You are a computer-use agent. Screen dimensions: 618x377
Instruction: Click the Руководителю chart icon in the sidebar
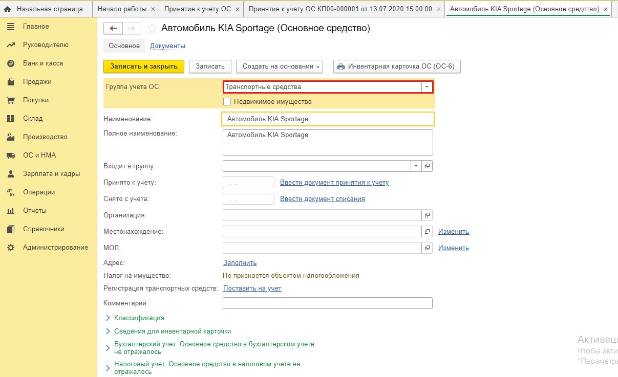[x=11, y=45]
